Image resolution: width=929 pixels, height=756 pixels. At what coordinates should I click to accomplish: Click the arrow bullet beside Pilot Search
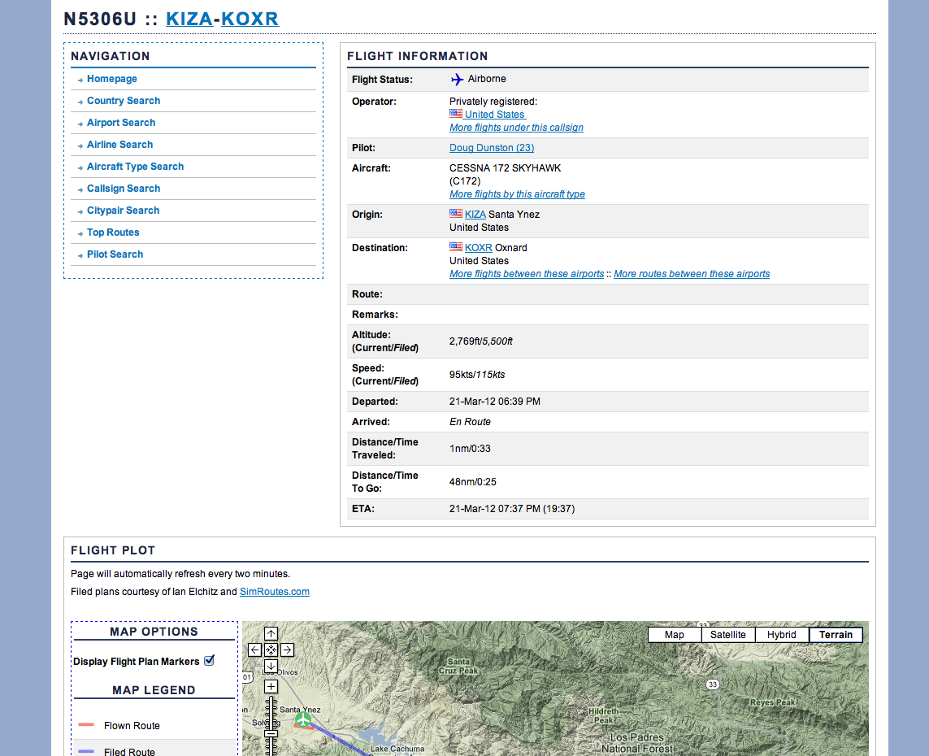(x=80, y=255)
